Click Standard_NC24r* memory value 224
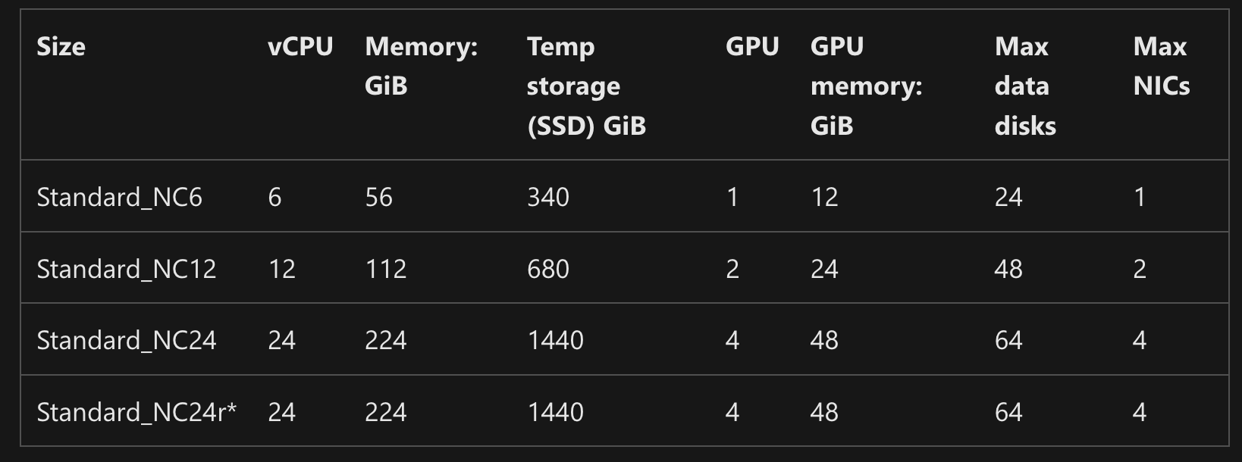Viewport: 1242px width, 462px height. tap(386, 412)
